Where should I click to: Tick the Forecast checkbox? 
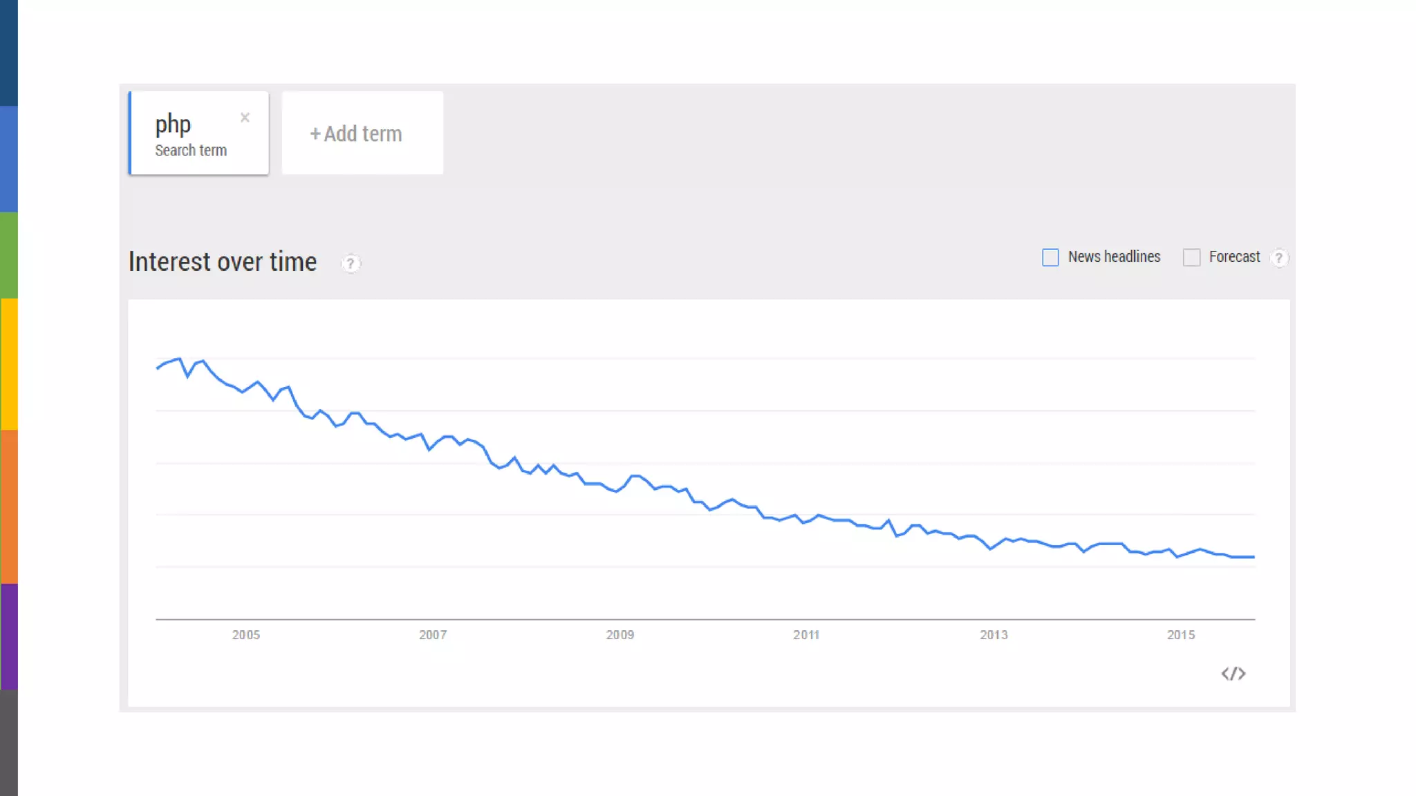click(1191, 258)
